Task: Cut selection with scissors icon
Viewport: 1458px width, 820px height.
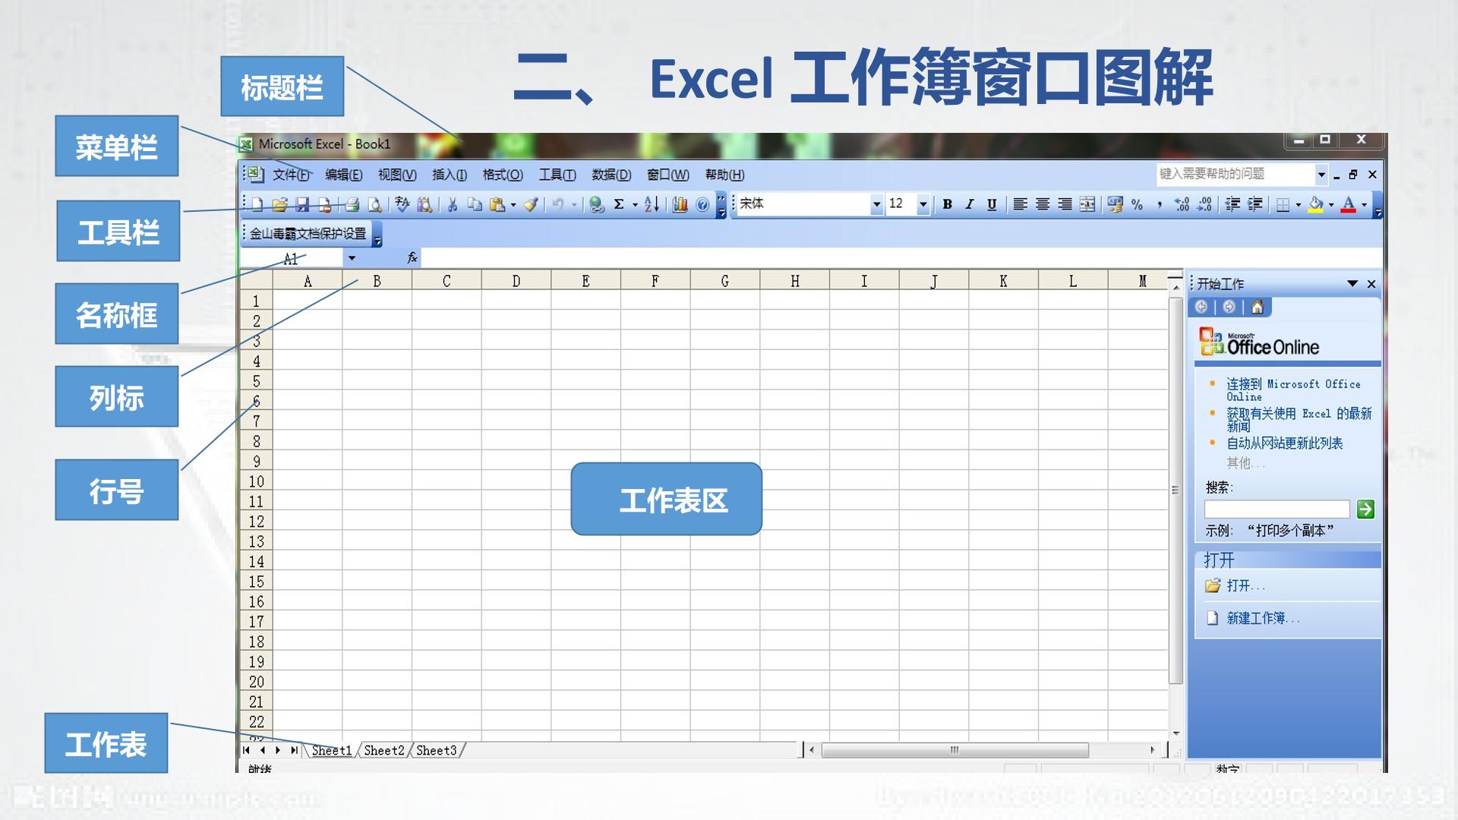Action: pos(453,204)
